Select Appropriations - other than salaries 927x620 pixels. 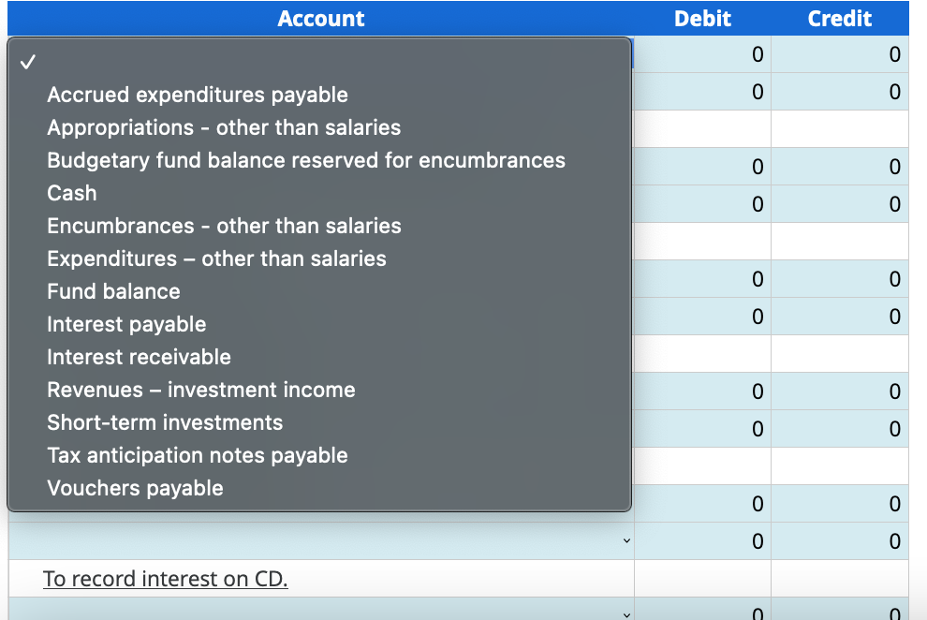tap(319, 127)
